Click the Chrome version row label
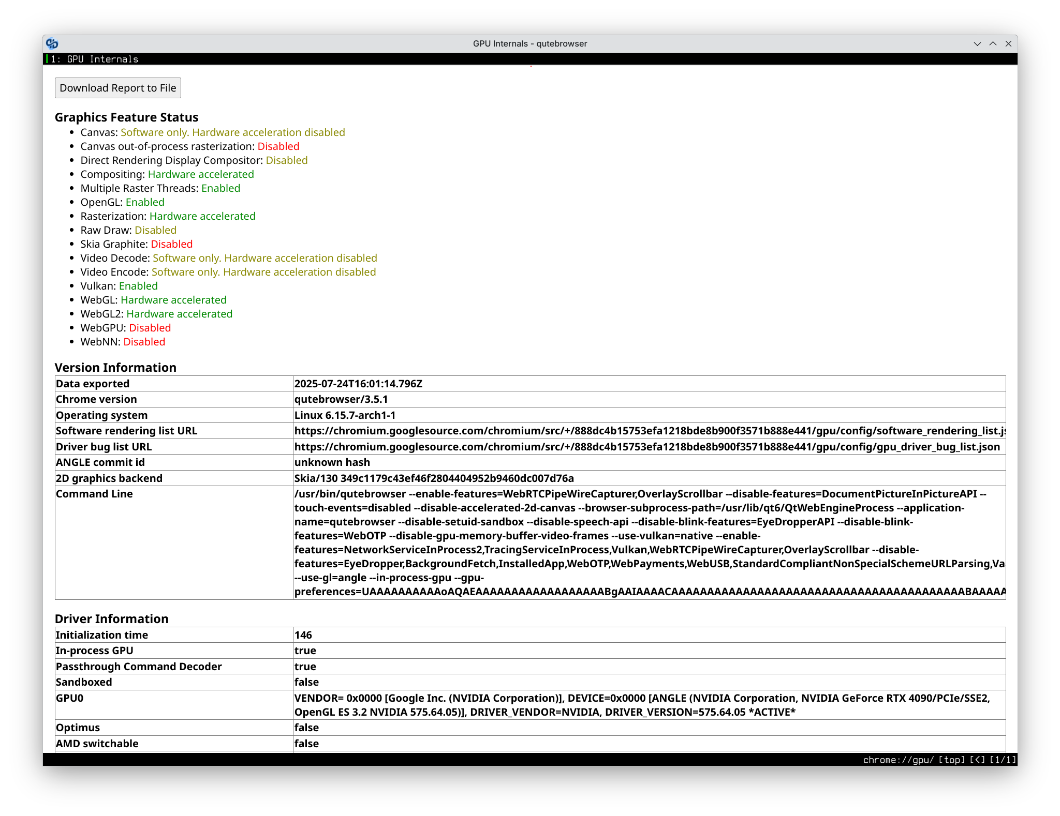Screen dimensions: 1060x816 pyautogui.click(x=96, y=399)
